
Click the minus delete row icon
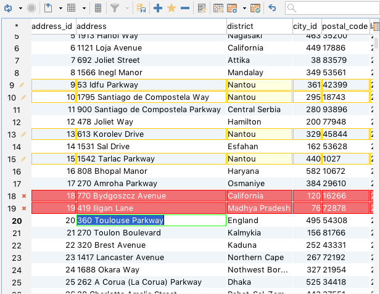[184, 8]
